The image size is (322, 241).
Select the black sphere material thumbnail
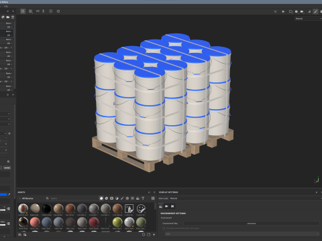46,208
